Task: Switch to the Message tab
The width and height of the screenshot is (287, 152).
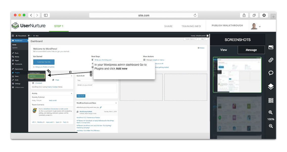Action: [x=251, y=50]
